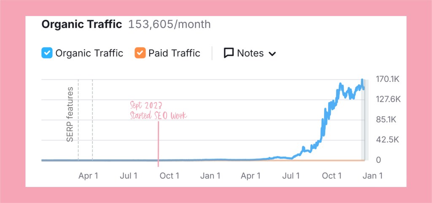Click the Notes speech bubble icon
The height and width of the screenshot is (203, 432).
tap(229, 53)
